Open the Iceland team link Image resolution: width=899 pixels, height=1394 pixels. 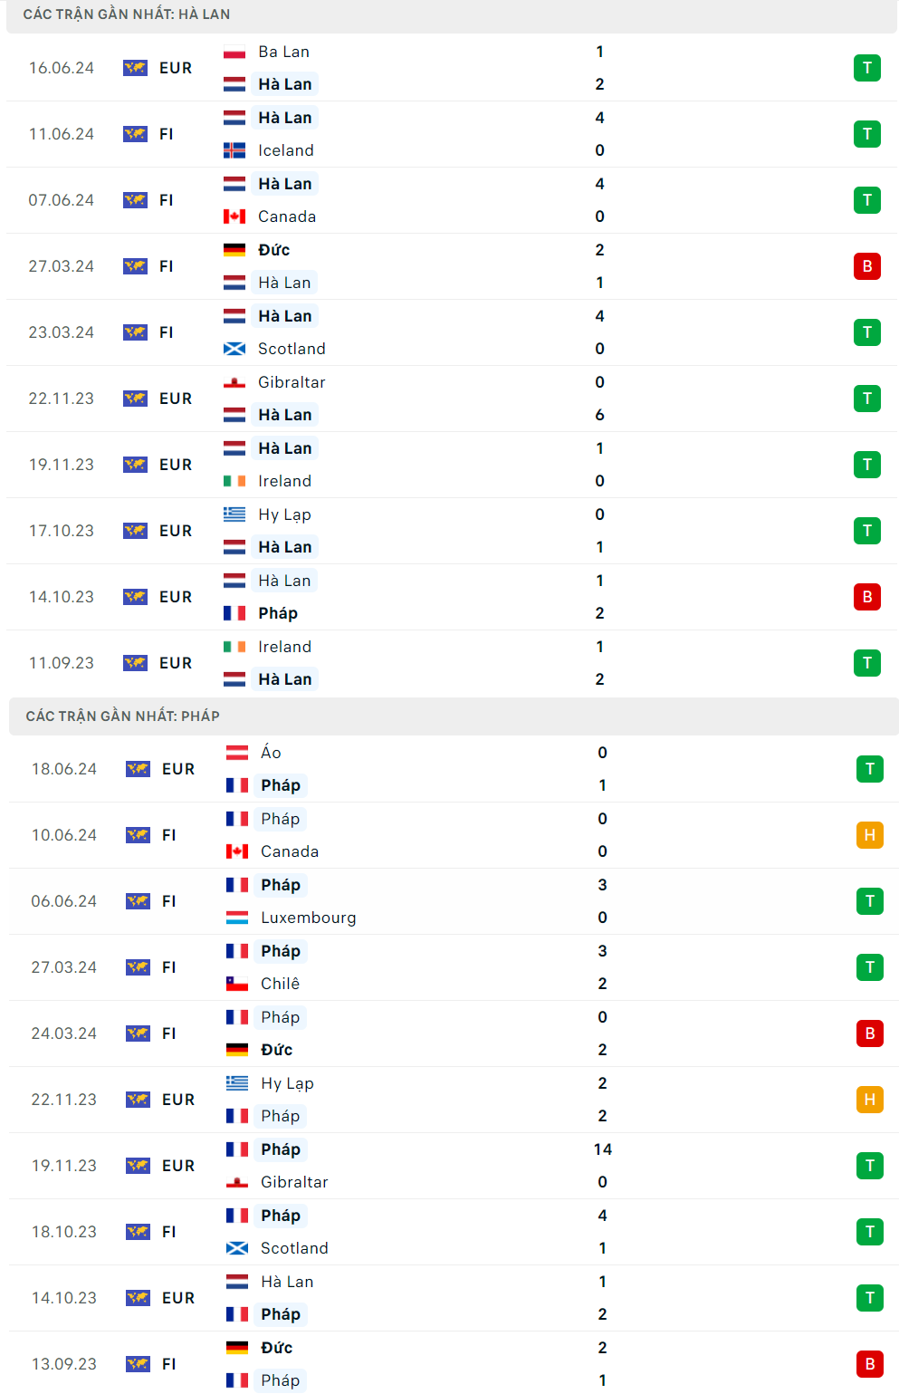coord(285,150)
